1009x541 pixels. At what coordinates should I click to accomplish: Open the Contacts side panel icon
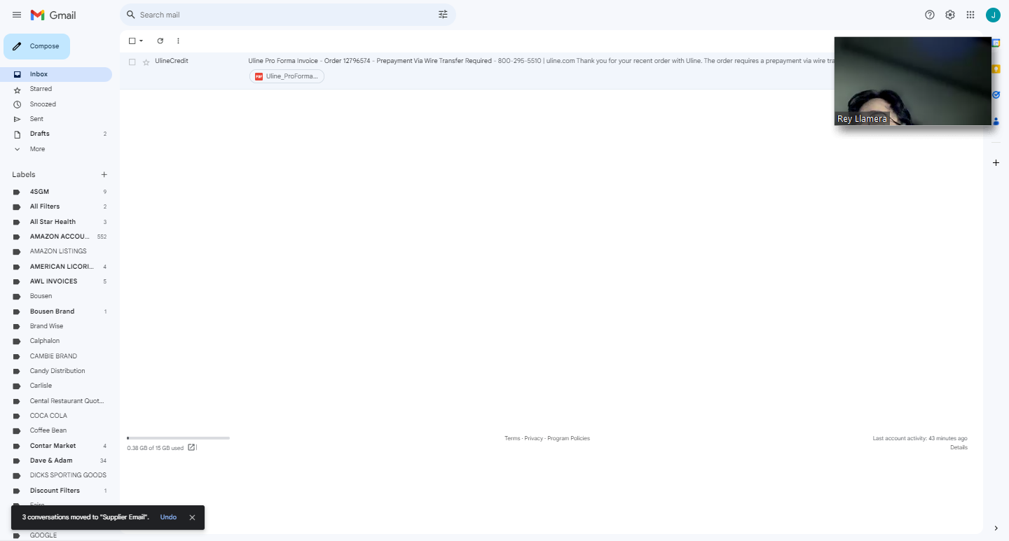tap(996, 120)
